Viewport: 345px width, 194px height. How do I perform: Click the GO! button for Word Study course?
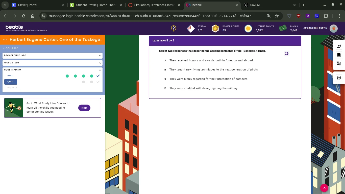84,108
